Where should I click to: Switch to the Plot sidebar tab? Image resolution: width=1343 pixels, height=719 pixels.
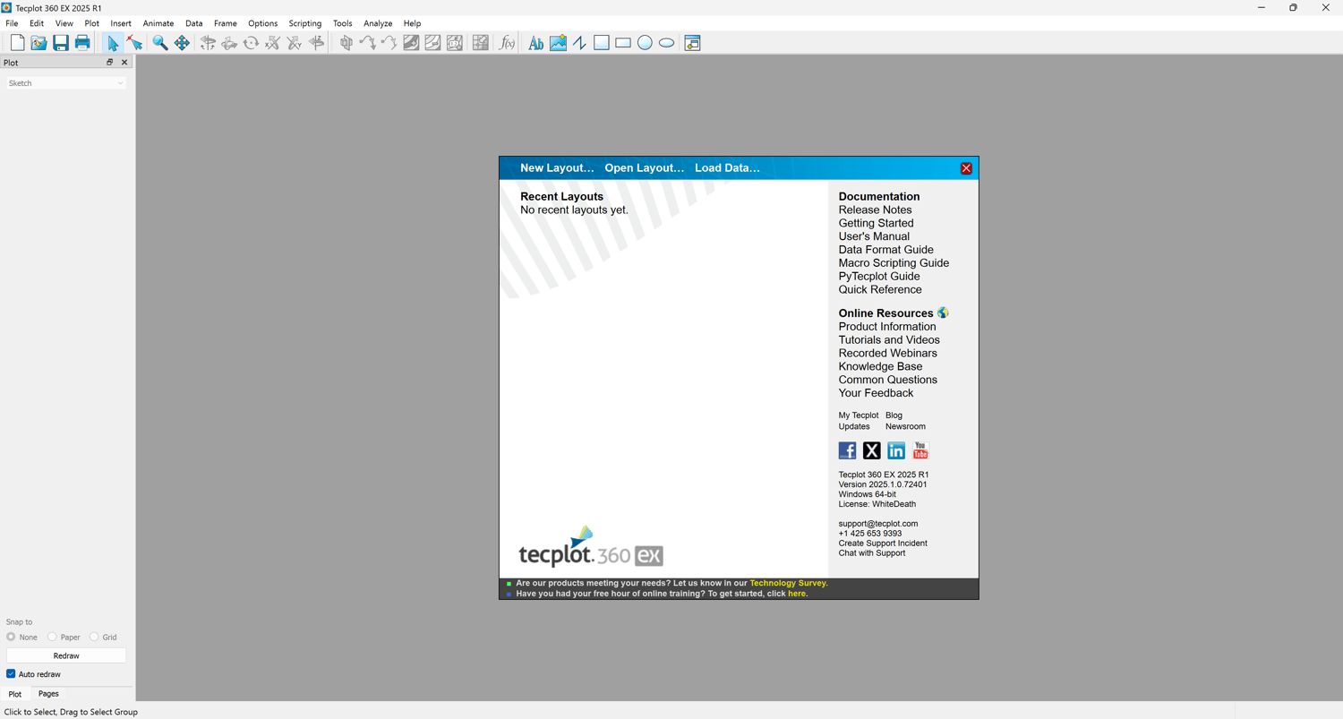coord(15,694)
